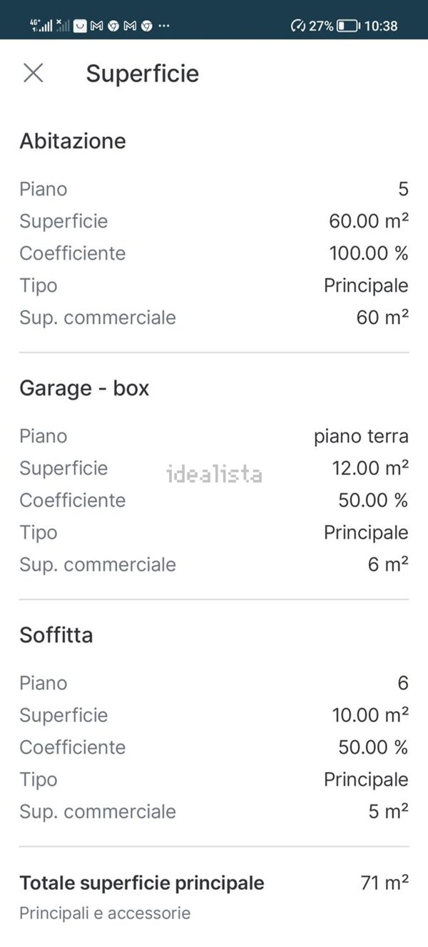This screenshot has width=428, height=947.
Task: Select the Soffitta section heading
Action: pos(56,634)
